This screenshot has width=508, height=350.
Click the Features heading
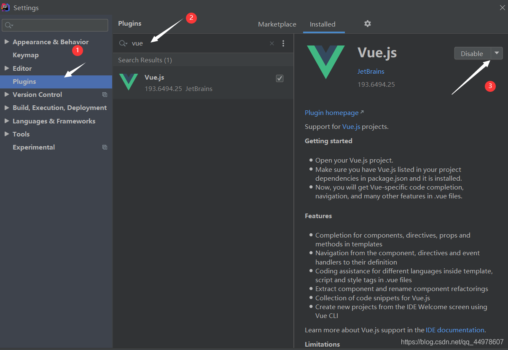(x=318, y=216)
